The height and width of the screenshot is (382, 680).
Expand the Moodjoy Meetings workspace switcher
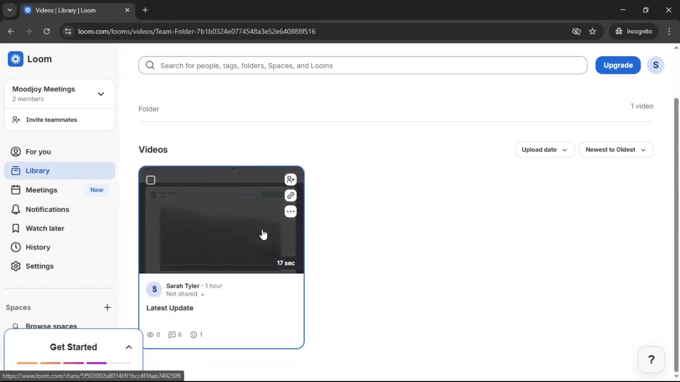tap(101, 94)
